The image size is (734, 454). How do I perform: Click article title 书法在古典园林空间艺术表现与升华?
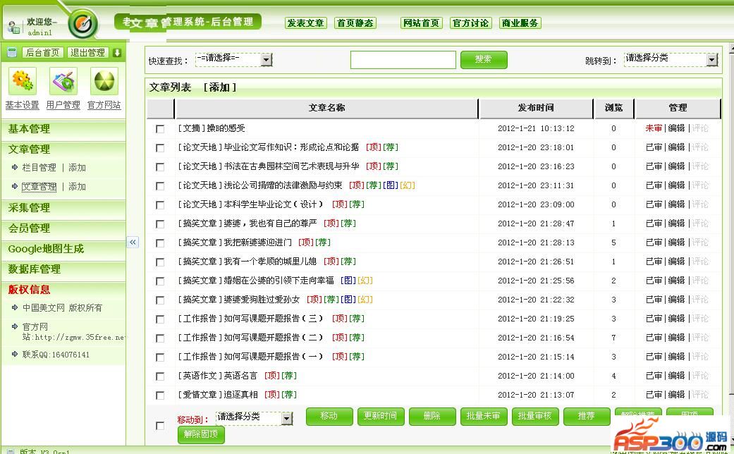click(x=292, y=166)
